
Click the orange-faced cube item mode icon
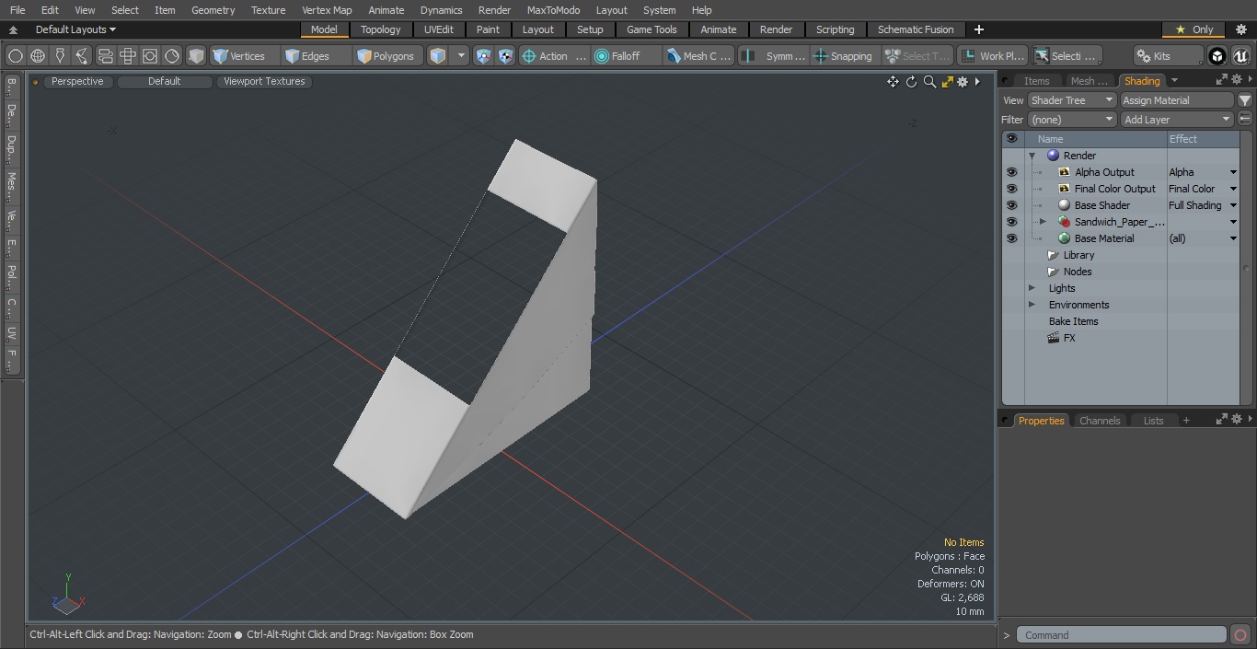[438, 56]
